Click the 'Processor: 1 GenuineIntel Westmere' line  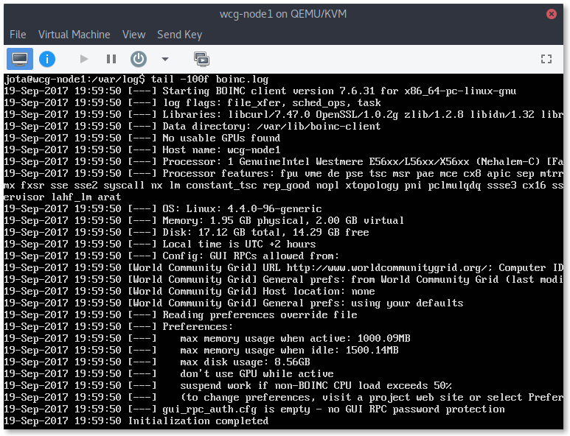(x=284, y=161)
